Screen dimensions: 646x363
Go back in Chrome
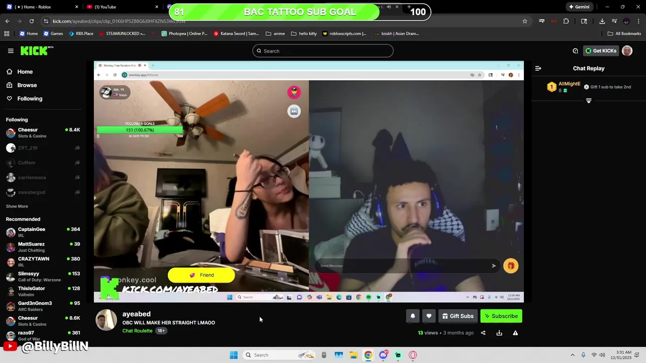7,21
